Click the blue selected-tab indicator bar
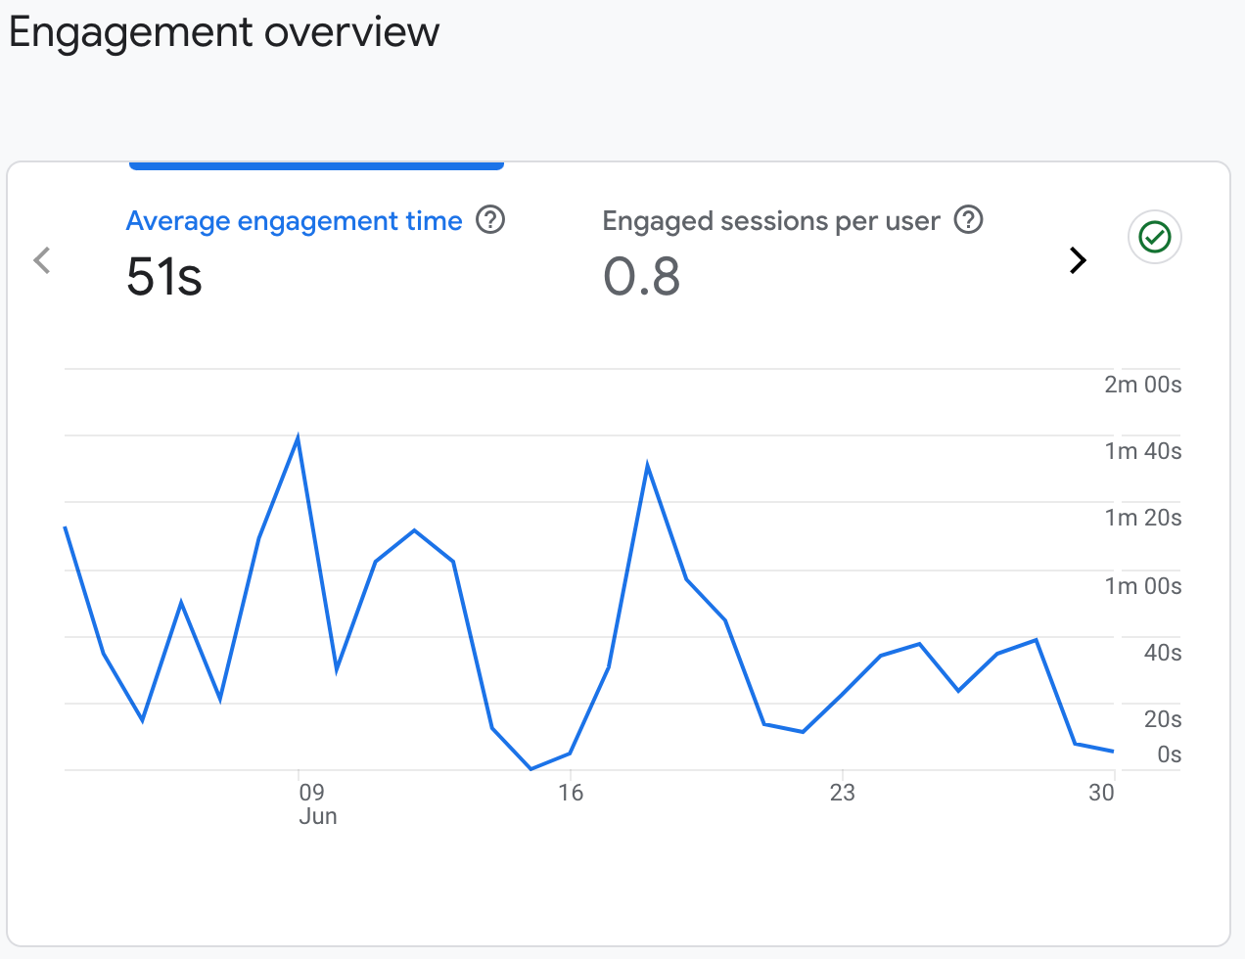The height and width of the screenshot is (959, 1245). point(316,165)
